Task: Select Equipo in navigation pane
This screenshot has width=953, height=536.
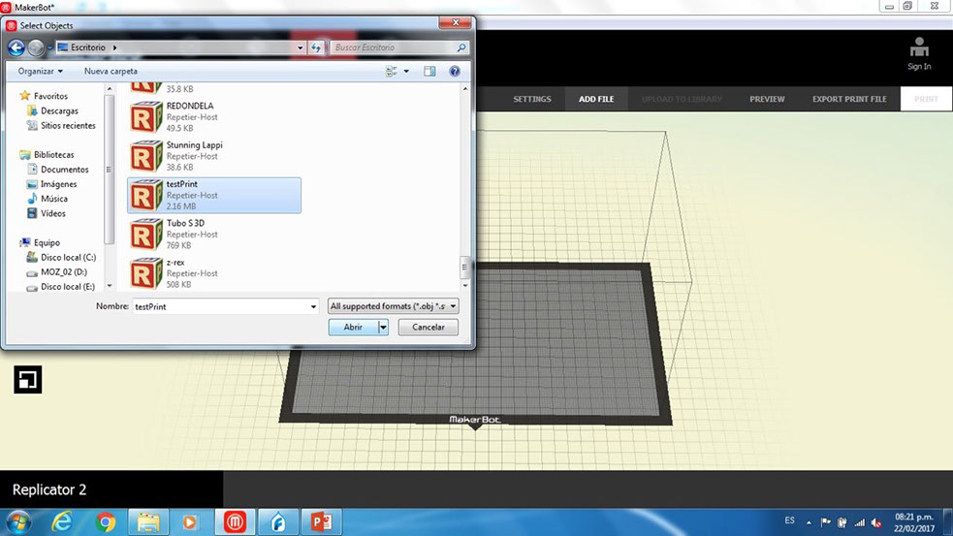Action: (x=47, y=242)
